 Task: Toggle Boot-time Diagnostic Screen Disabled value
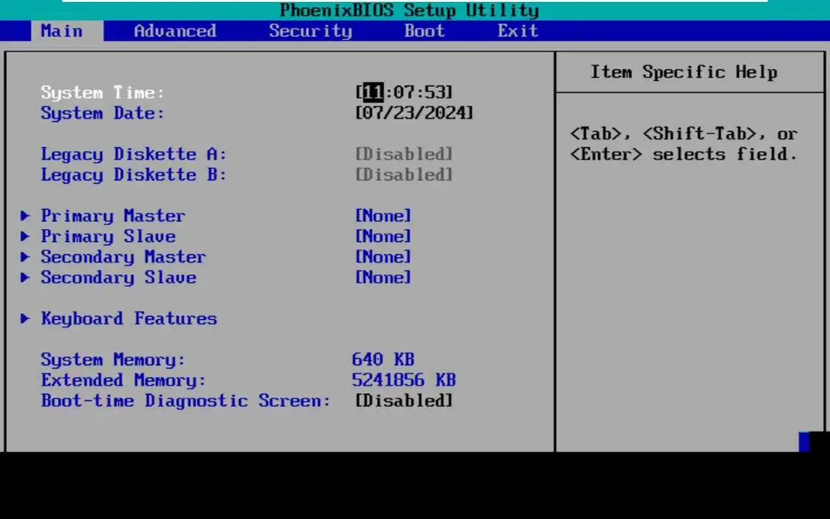pos(404,401)
